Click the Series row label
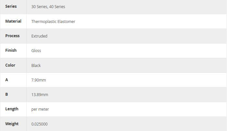The height and width of the screenshot is (131, 227). point(11,6)
